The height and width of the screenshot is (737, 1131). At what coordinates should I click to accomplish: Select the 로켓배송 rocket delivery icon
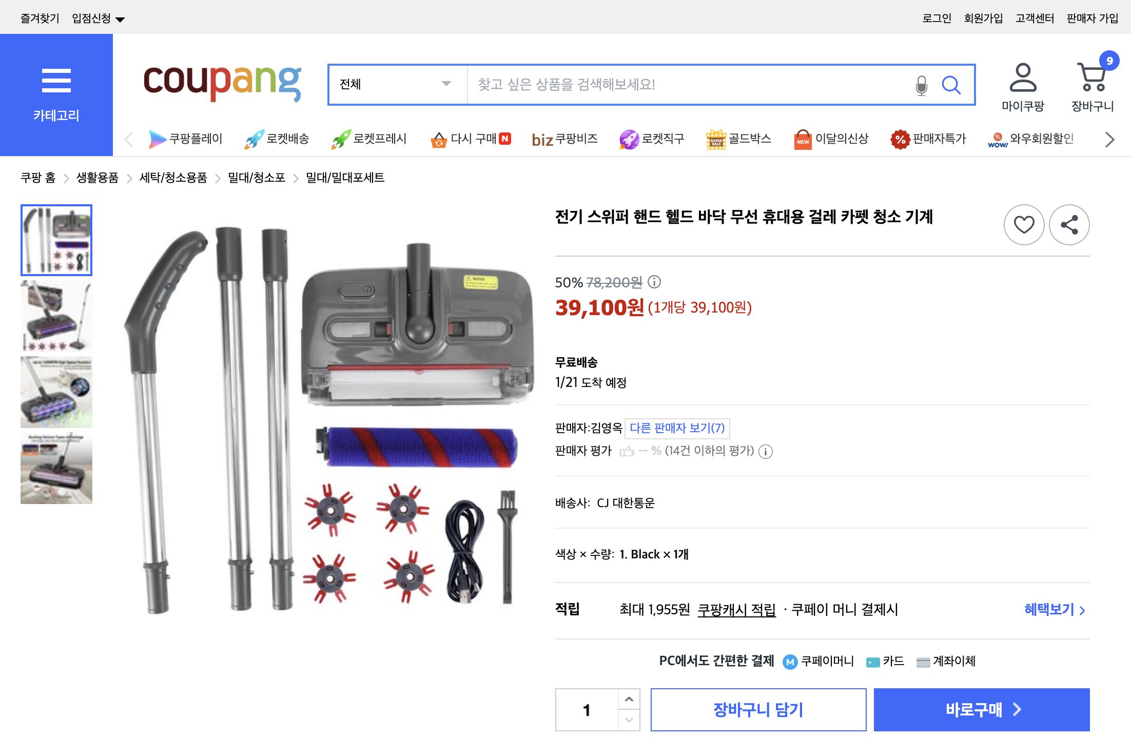(278, 139)
